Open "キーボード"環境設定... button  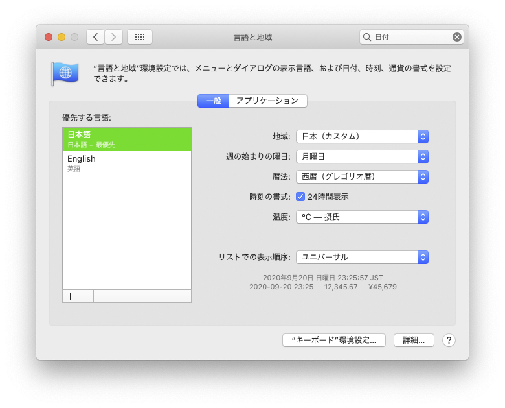click(334, 340)
